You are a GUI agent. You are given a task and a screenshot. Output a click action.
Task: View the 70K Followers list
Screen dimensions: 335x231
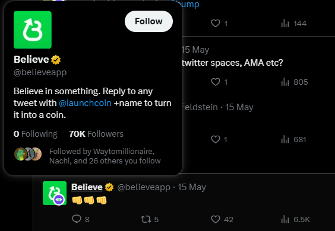click(x=96, y=134)
